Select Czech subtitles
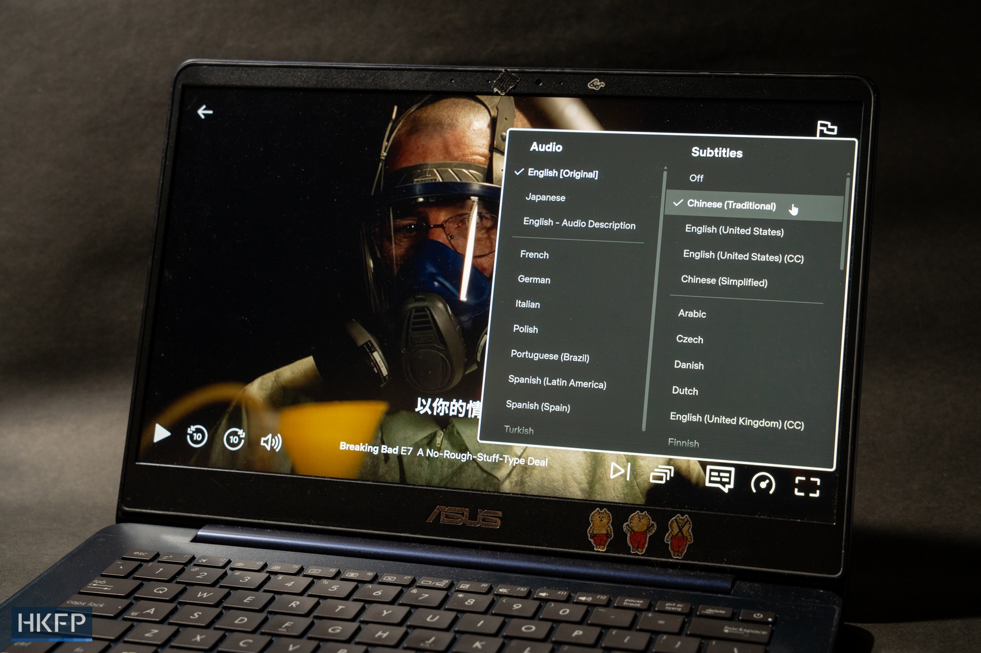 pos(690,339)
